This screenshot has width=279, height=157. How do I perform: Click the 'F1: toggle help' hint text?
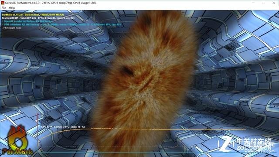(x=12, y=28)
